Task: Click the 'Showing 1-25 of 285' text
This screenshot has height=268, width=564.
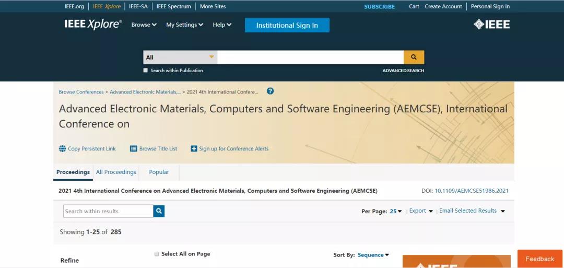Action: [91, 231]
